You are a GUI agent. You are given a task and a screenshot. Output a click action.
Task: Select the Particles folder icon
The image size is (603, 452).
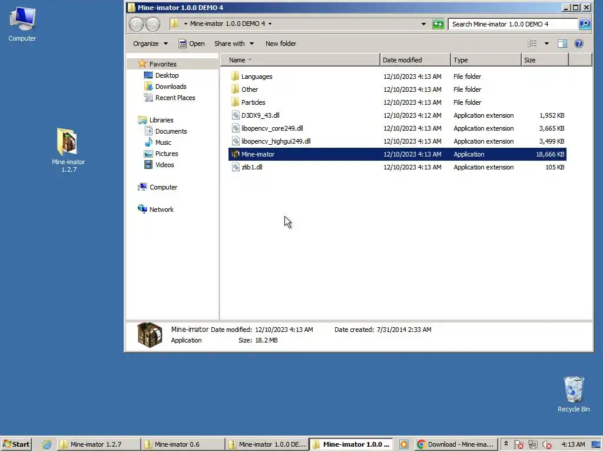[236, 102]
